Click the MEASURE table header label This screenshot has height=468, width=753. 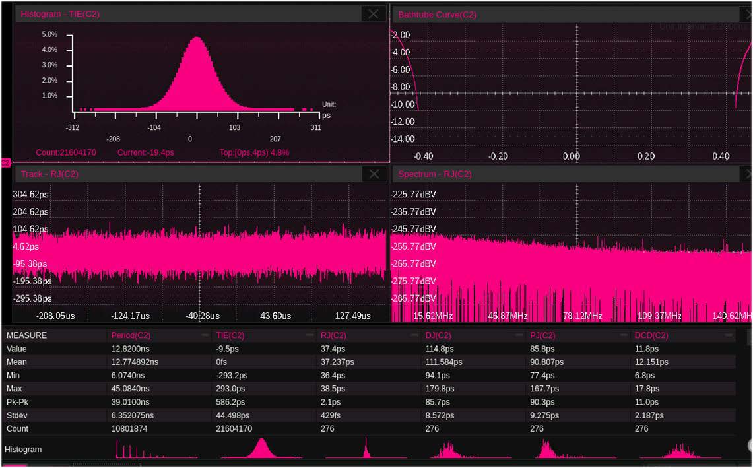tap(26, 335)
